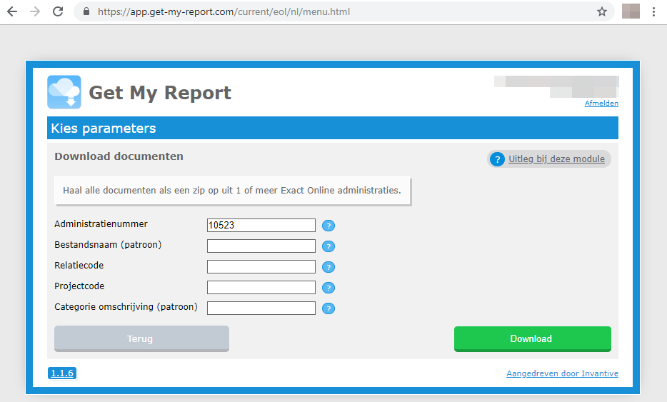The height and width of the screenshot is (402, 667).
Task: Show help for Projectcode field
Action: tap(329, 288)
